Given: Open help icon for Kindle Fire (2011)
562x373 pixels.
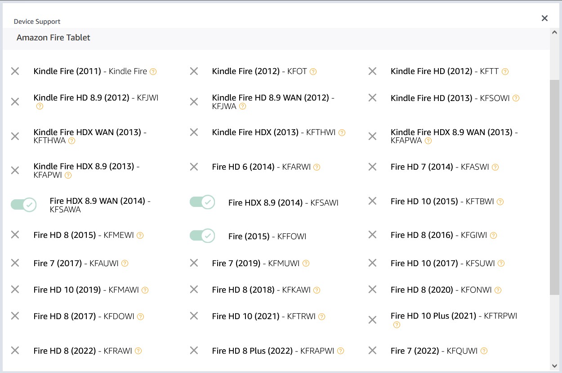Looking at the screenshot, I should click(x=153, y=71).
